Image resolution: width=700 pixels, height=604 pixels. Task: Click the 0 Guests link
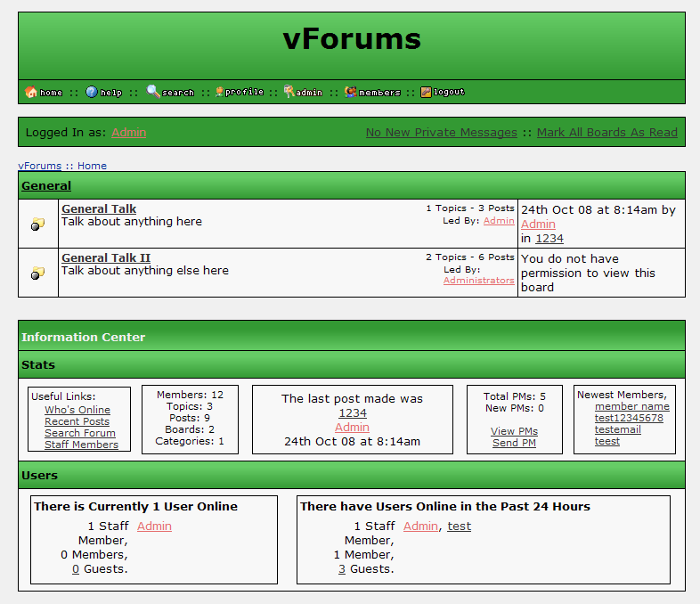76,568
